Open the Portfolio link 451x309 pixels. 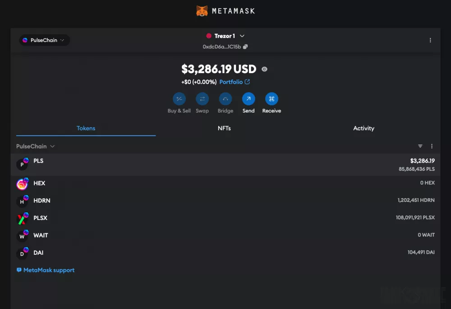235,82
